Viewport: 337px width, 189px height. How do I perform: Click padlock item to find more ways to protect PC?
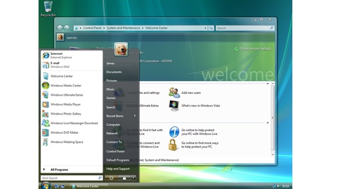tap(193, 145)
